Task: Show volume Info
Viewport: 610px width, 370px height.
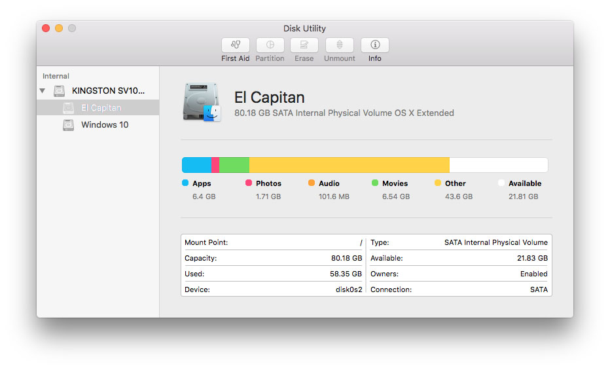Action: coord(375,45)
